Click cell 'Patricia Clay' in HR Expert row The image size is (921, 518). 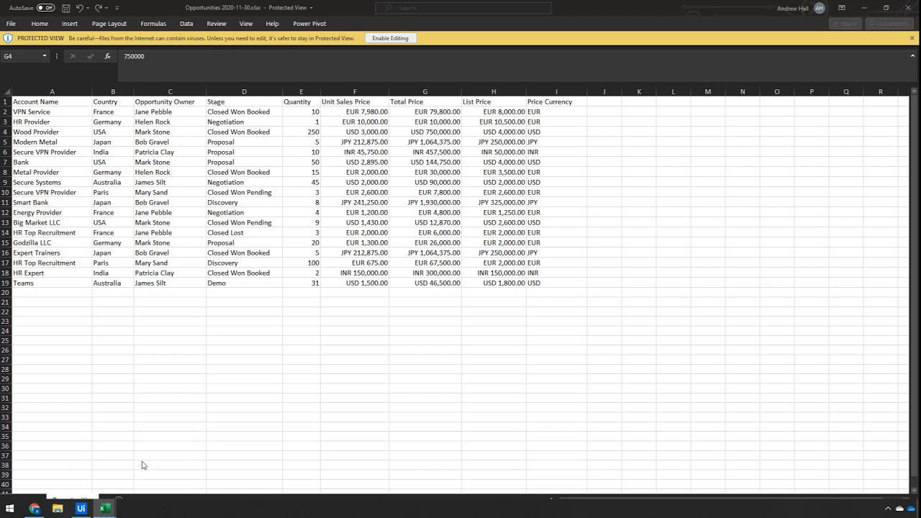(x=170, y=273)
